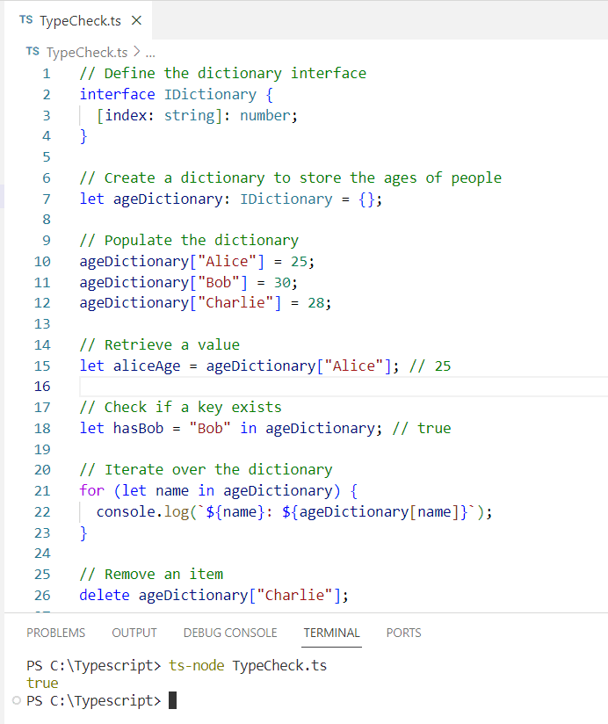
Task: Select the TypeCheck.ts editor tab
Action: point(78,21)
